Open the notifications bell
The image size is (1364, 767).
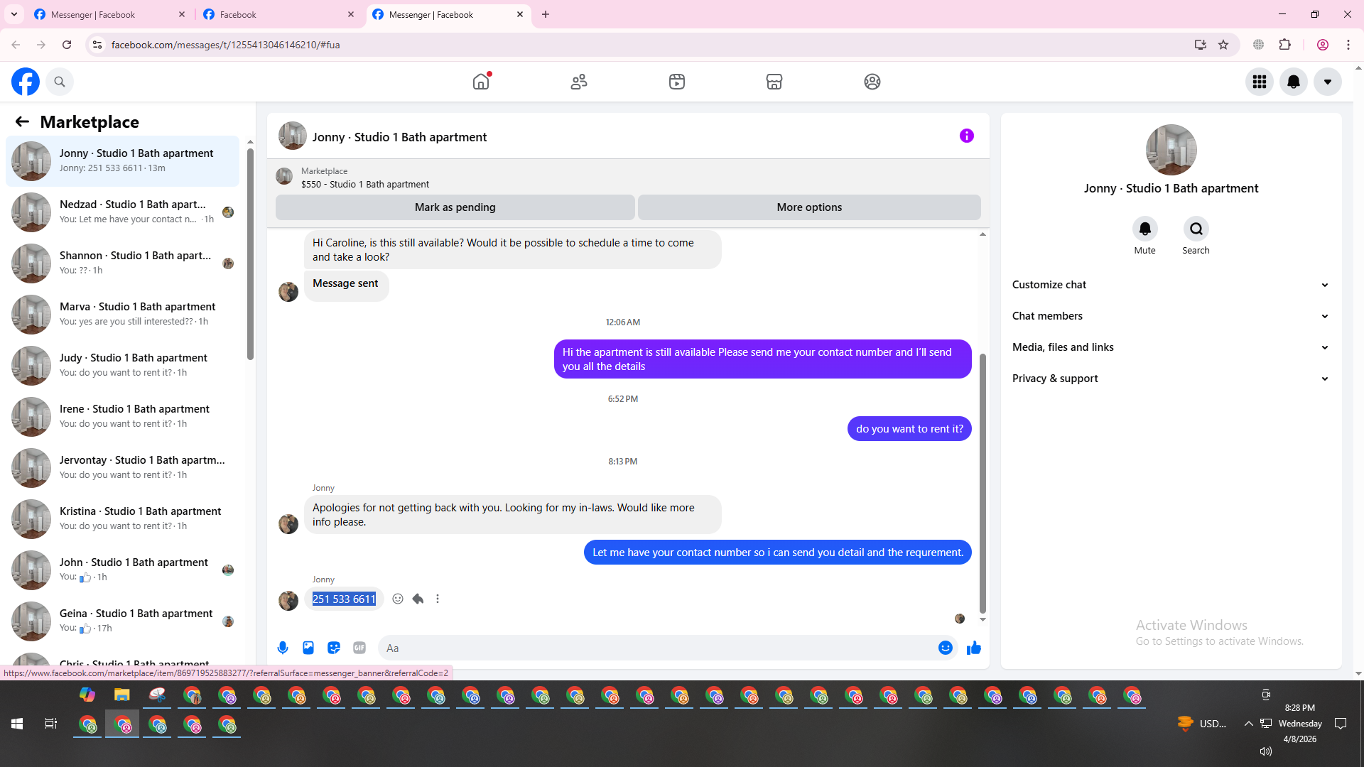pos(1293,82)
